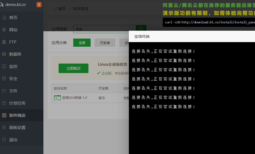The width and height of the screenshot is (255, 154).
Task: Click the calendar icon beside 计划任务
Action: tap(4, 103)
